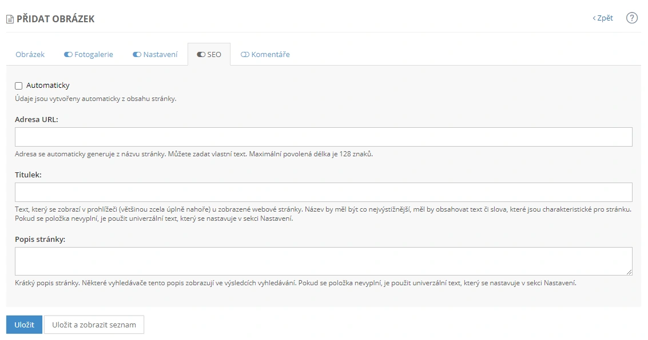Toggle the switch icon on Nastavení tab
Viewport: 648px width, 340px height.
(137, 55)
